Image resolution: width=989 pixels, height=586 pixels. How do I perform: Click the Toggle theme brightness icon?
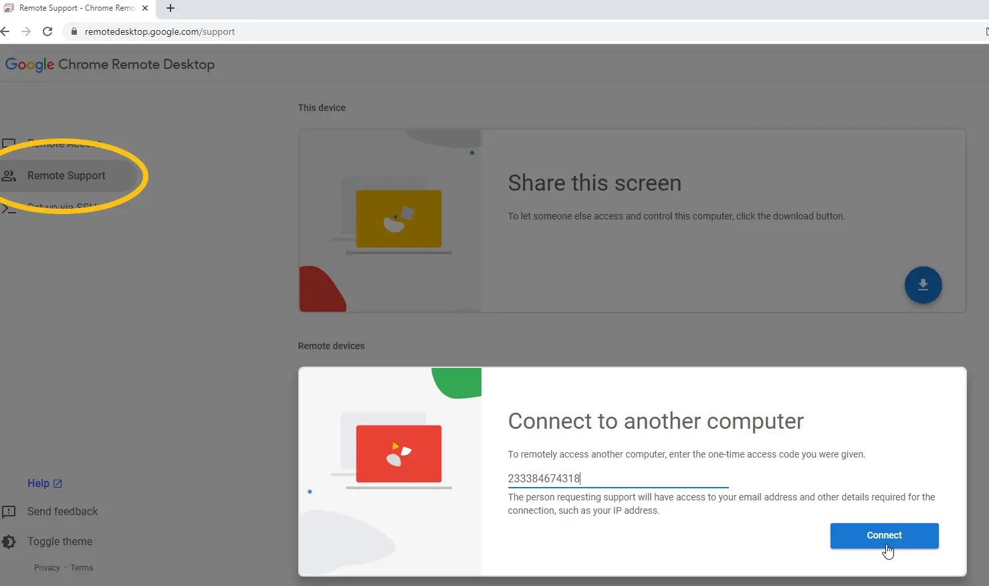coord(9,542)
